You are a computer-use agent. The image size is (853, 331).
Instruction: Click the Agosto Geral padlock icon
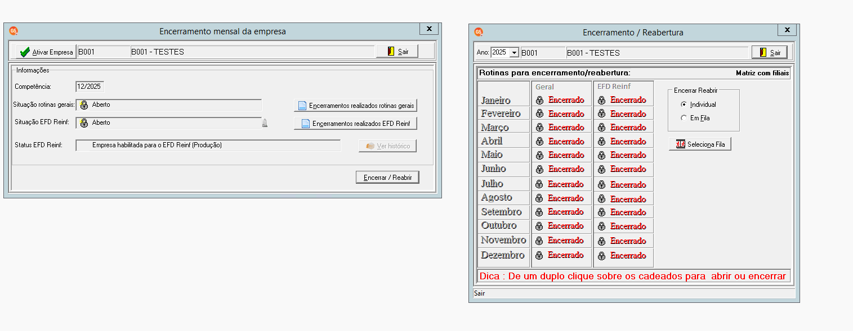coord(539,198)
